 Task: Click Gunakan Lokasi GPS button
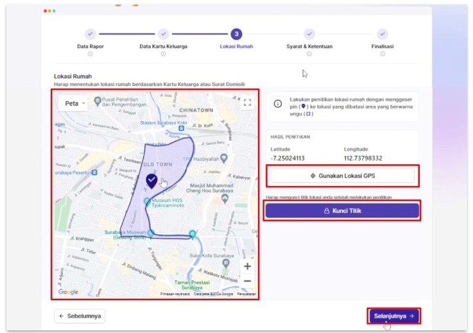coord(343,176)
